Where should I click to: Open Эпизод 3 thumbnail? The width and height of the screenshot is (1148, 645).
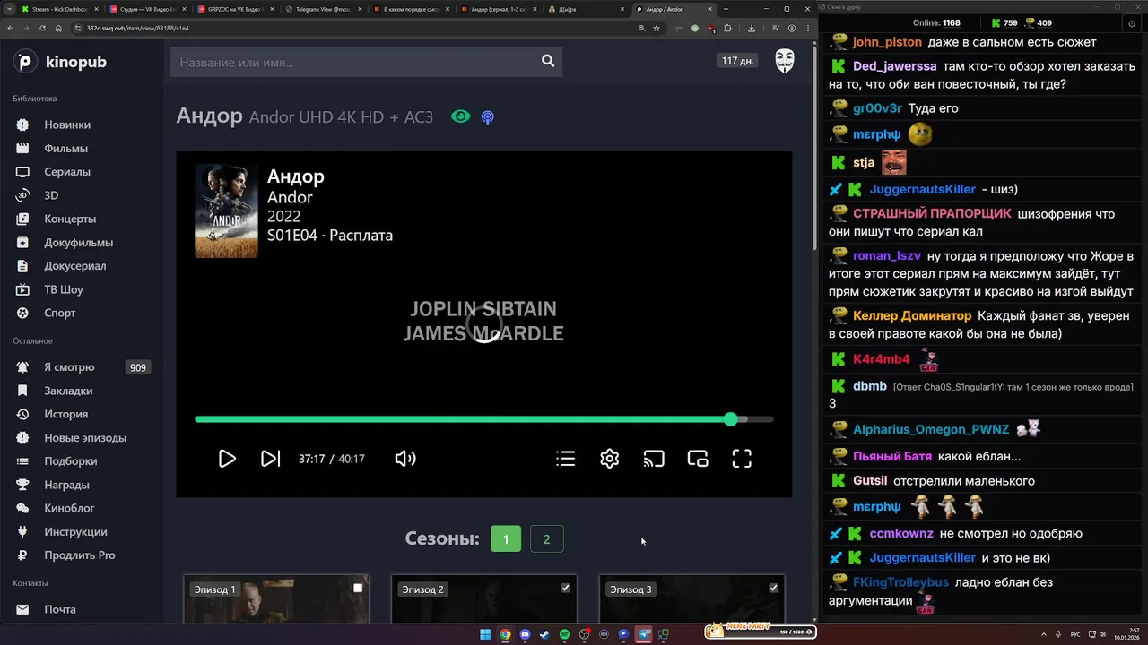tap(691, 599)
